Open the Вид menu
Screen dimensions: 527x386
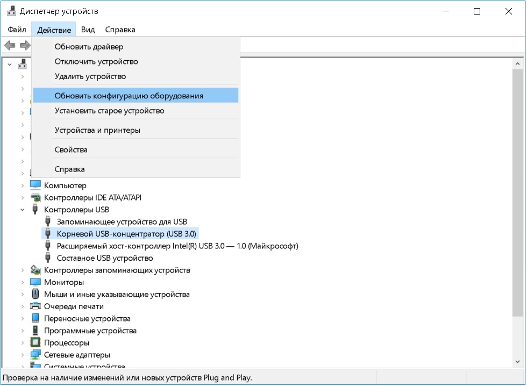pyautogui.click(x=88, y=30)
